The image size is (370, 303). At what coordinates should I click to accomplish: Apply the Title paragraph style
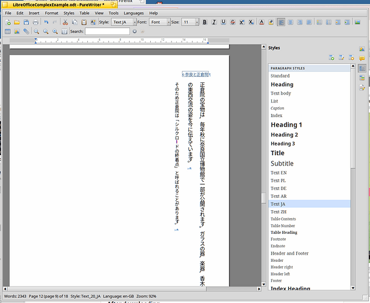(309, 153)
